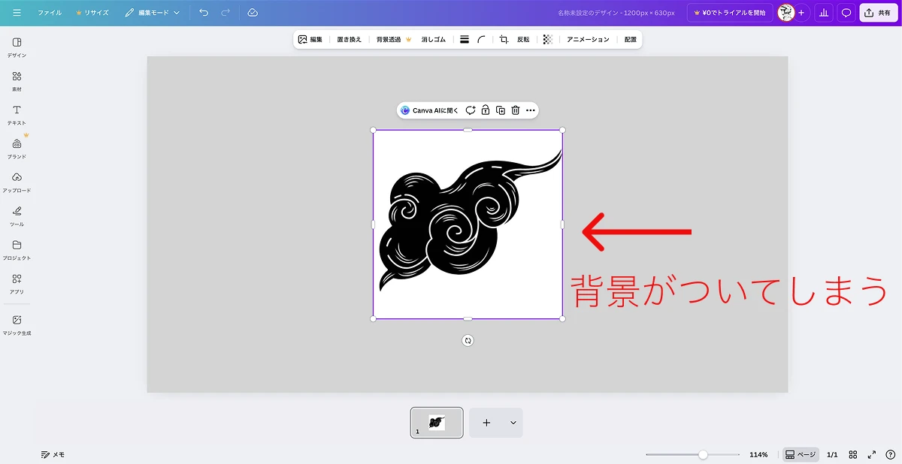This screenshot has height=464, width=902.
Task: Expand the add page options chevron
Action: tap(513, 423)
